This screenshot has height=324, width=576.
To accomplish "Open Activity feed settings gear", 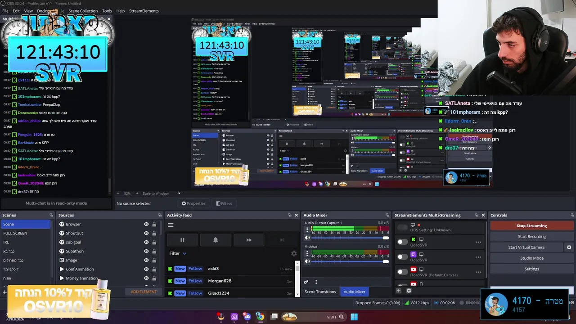I will [x=294, y=253].
